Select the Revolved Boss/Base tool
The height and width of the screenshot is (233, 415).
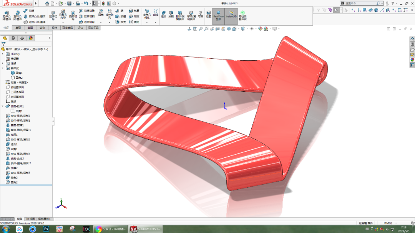[x=17, y=15]
